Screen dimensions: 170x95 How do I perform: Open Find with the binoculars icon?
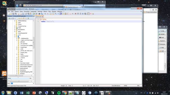pyautogui.click(x=39, y=14)
